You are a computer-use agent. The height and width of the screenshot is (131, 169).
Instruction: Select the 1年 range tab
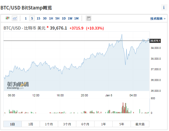(103, 124)
